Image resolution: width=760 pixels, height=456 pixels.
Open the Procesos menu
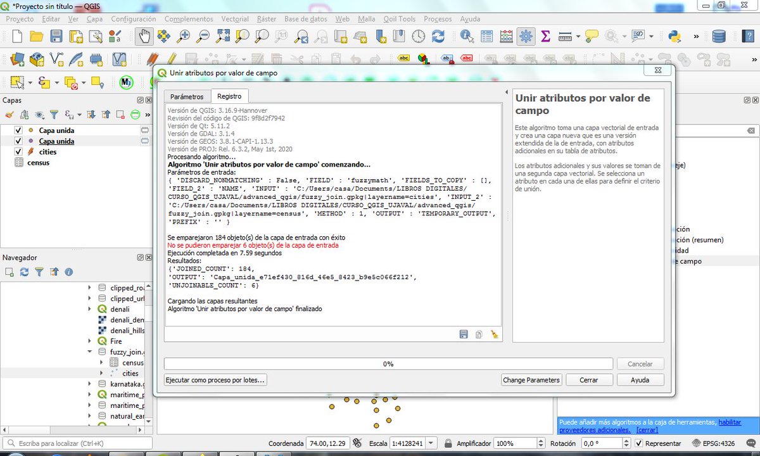coord(438,19)
